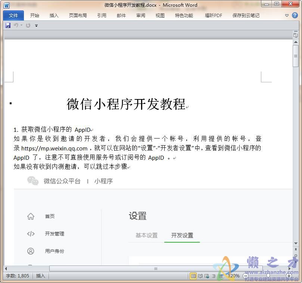Screen dimensions: 302x283
Task: Switch to the 审阅 ribbon tab
Action: [x=141, y=15]
